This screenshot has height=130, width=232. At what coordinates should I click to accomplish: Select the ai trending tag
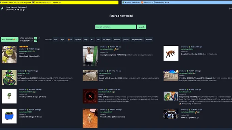[70, 39]
